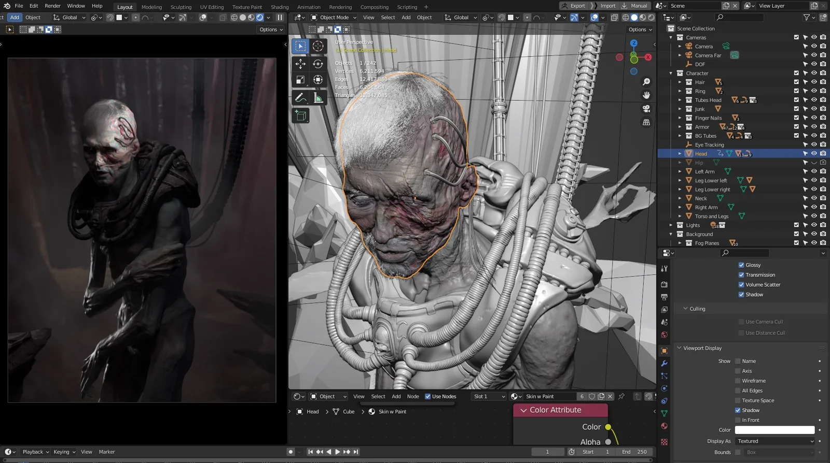Switch to perspective/orthographic grid icon
The height and width of the screenshot is (463, 830).
[646, 123]
